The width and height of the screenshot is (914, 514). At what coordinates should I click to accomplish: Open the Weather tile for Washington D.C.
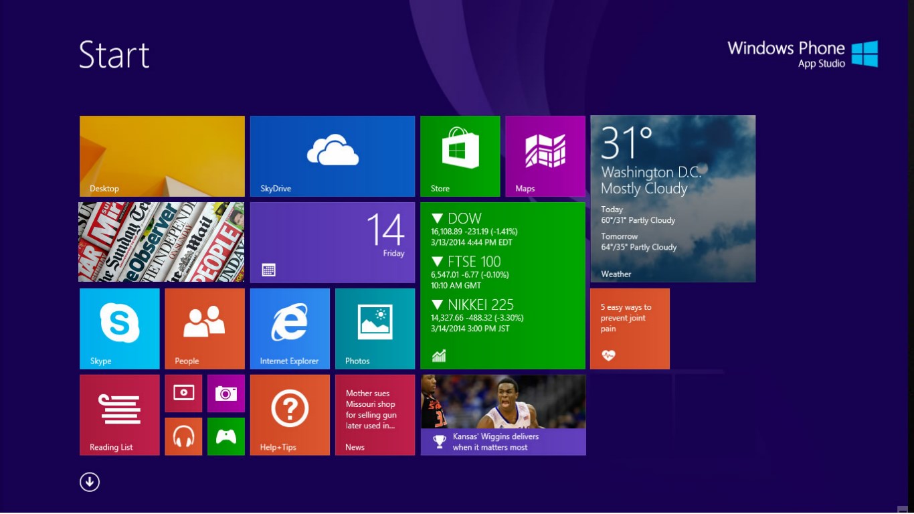[x=673, y=199]
